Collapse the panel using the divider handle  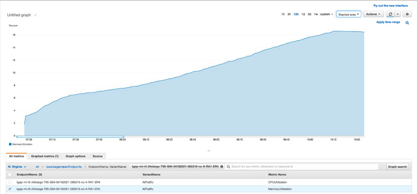pyautogui.click(x=209, y=151)
